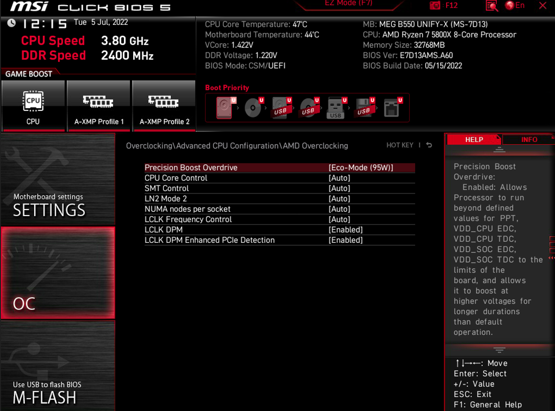
Task: Click the BIOS Build Date 05/15/2022 text
Action: [x=412, y=66]
